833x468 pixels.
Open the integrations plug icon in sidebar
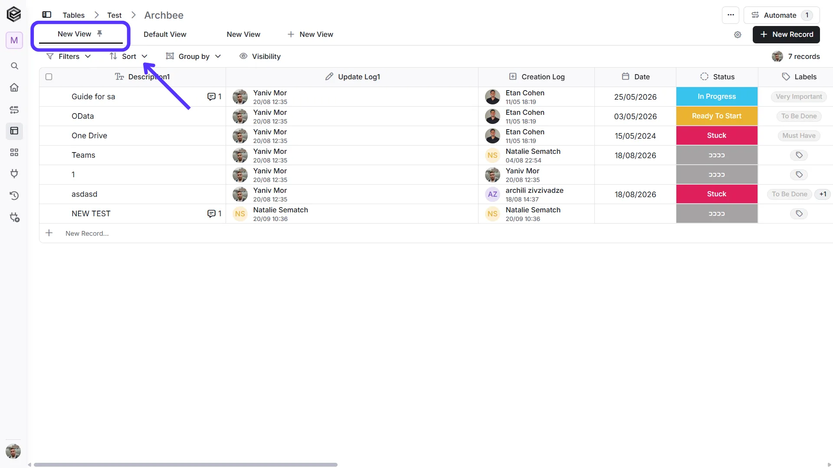(14, 174)
